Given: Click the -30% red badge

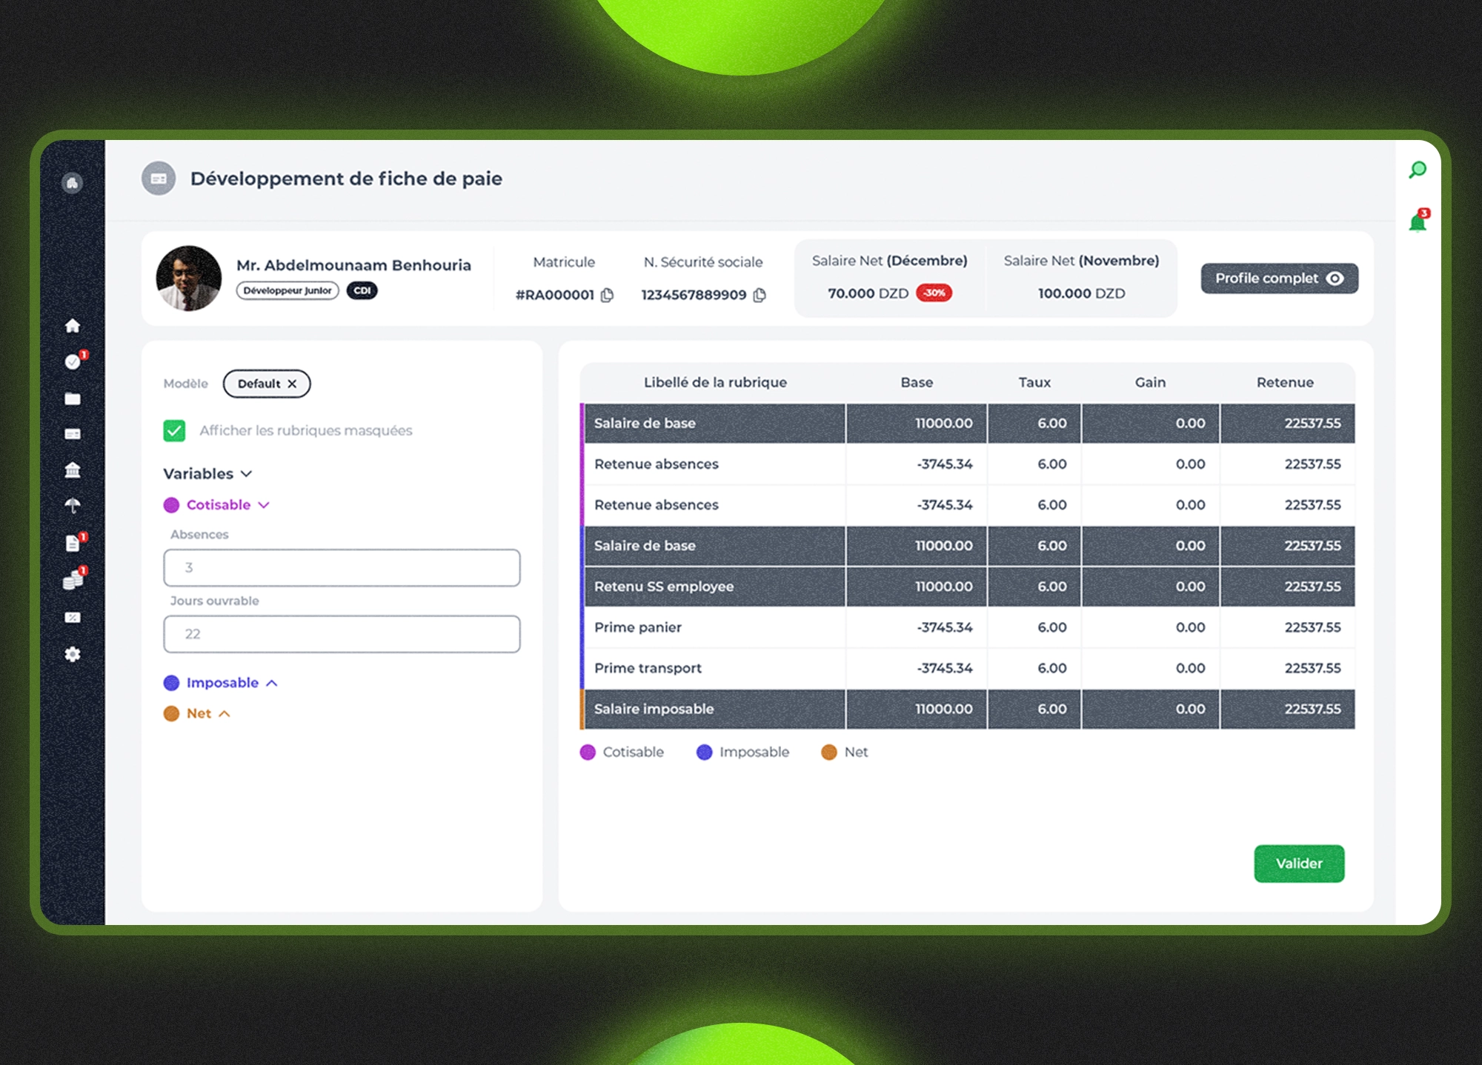Looking at the screenshot, I should point(934,293).
